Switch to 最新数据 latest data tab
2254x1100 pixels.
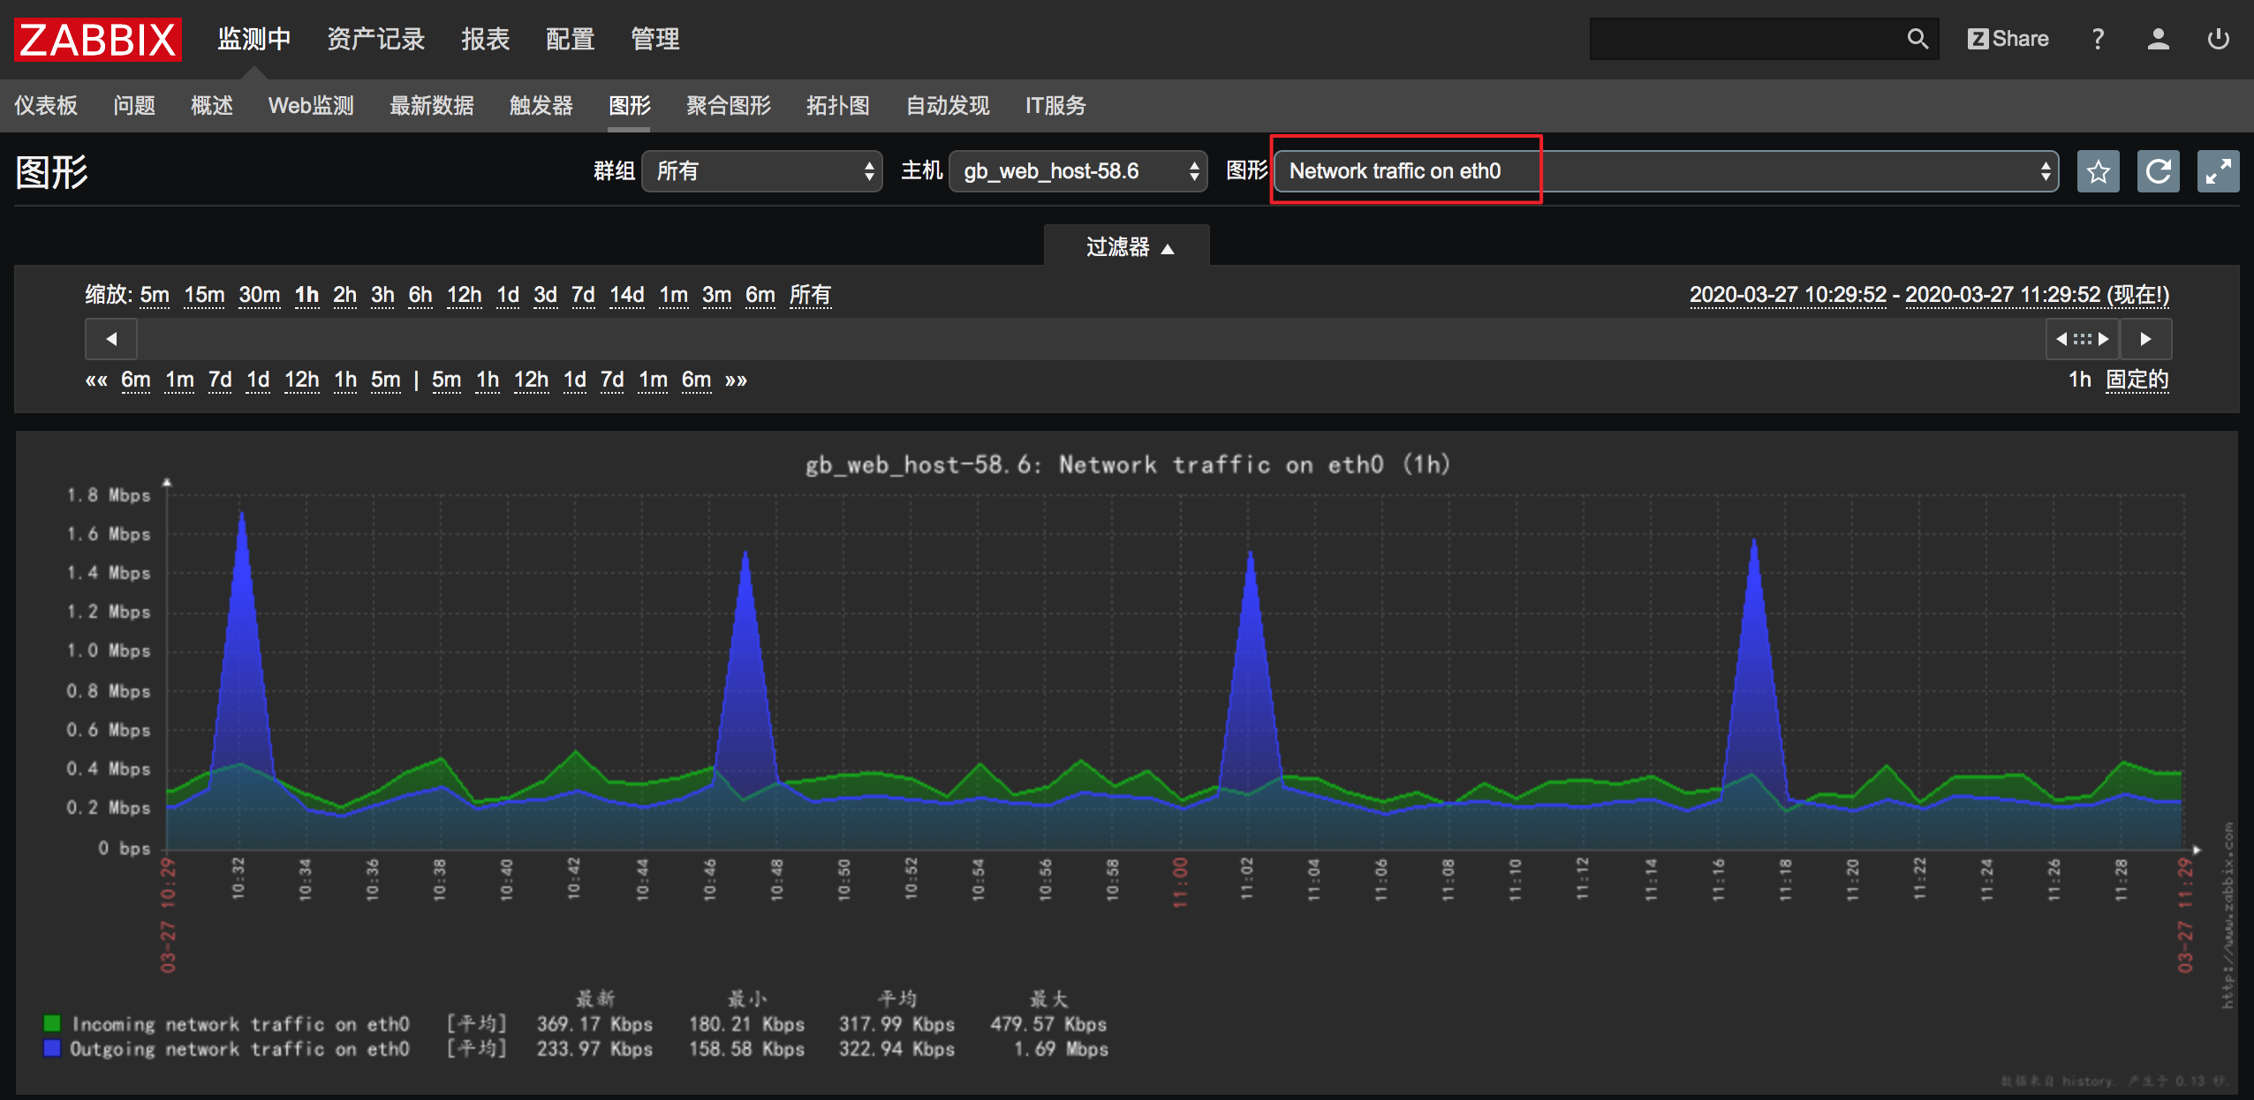(x=432, y=106)
